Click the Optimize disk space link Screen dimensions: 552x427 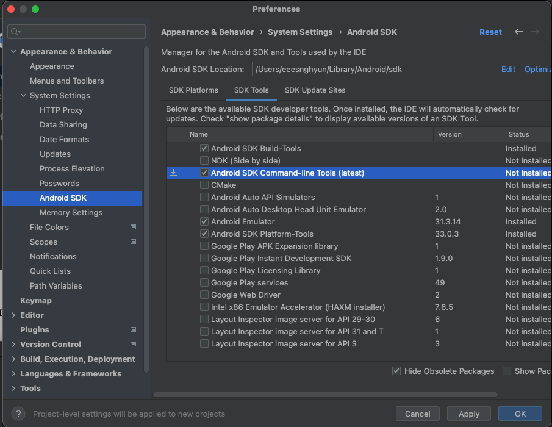pos(538,69)
